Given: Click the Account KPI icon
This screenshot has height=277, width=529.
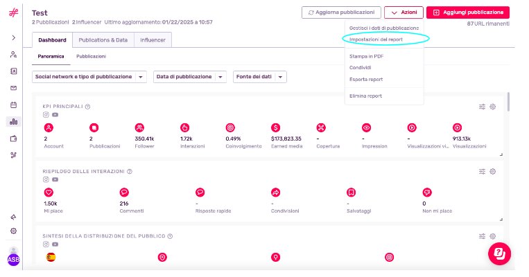Looking at the screenshot, I should click(49, 127).
